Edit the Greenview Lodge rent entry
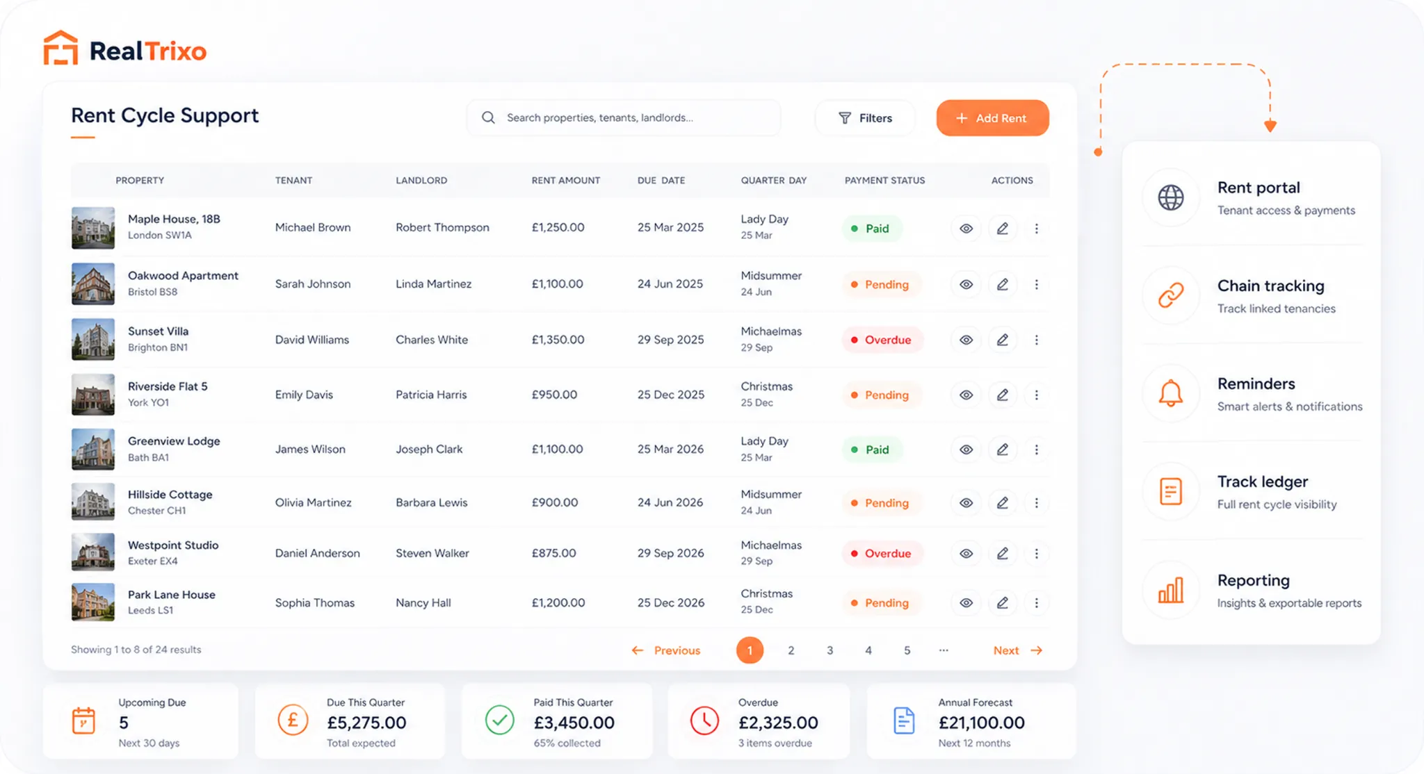 (x=1003, y=450)
